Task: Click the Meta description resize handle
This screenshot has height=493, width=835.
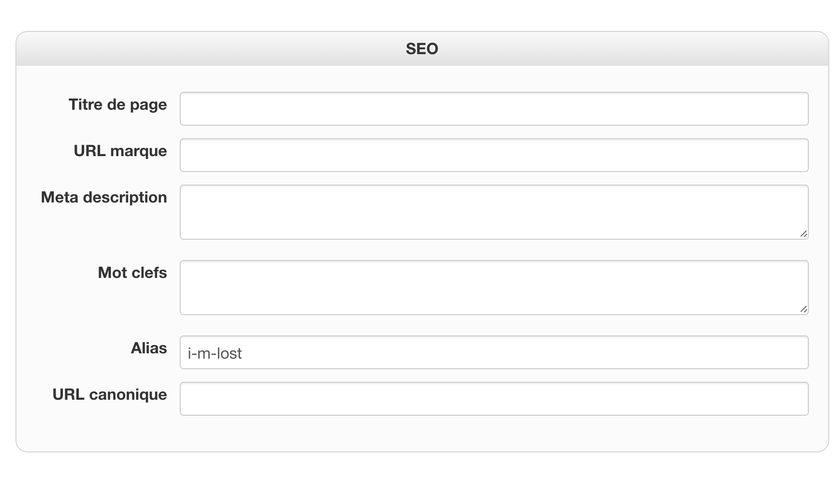Action: click(x=804, y=234)
